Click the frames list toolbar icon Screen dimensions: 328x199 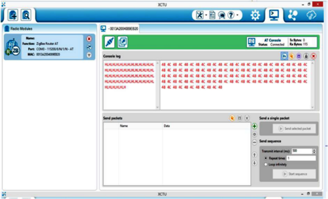(212, 15)
